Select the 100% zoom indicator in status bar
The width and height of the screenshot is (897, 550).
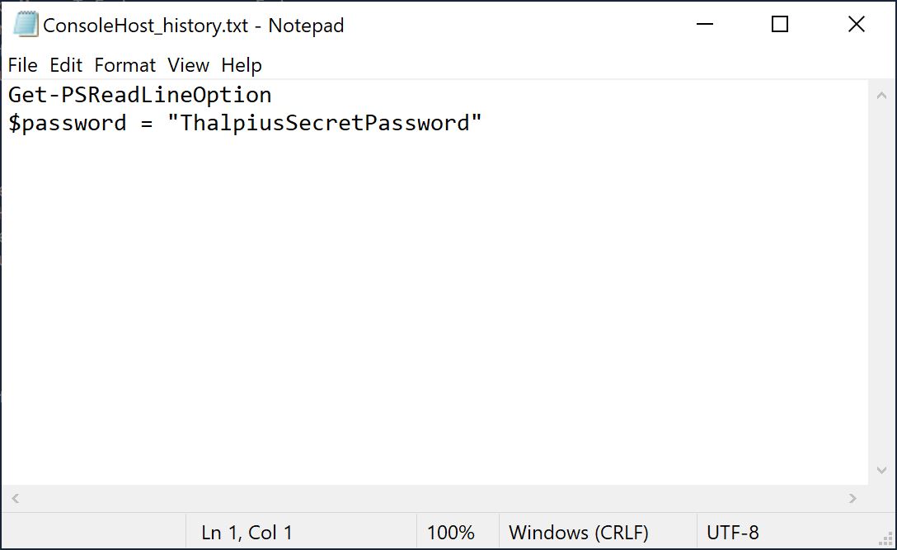[452, 532]
